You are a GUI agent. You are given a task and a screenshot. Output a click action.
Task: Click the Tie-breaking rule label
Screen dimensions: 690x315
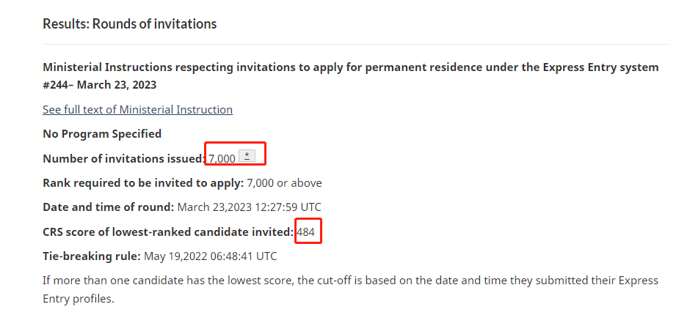[x=92, y=256]
